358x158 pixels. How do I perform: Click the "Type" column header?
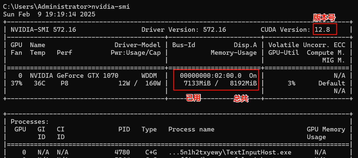coord(149,129)
